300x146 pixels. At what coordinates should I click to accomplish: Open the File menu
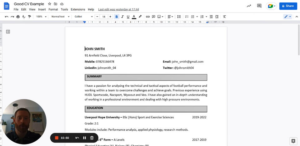16,9
